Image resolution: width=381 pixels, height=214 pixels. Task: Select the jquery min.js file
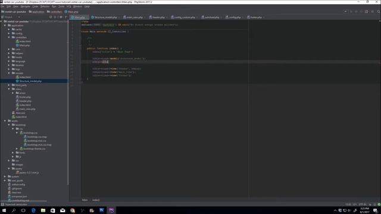(27, 172)
